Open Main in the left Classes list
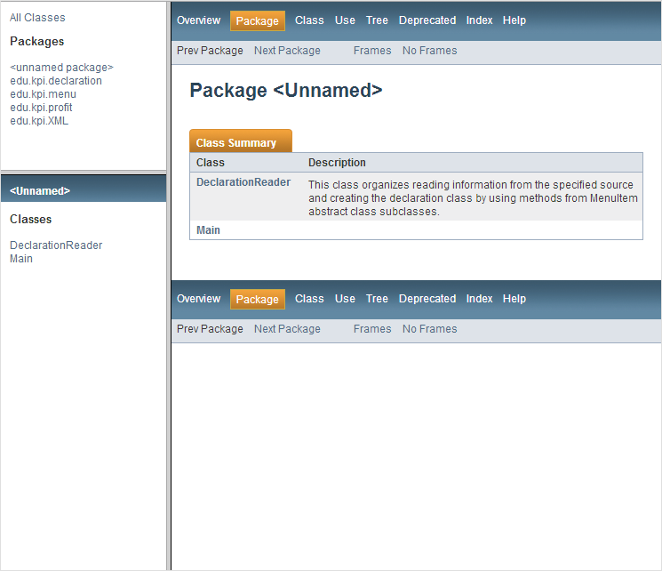 [x=21, y=259]
